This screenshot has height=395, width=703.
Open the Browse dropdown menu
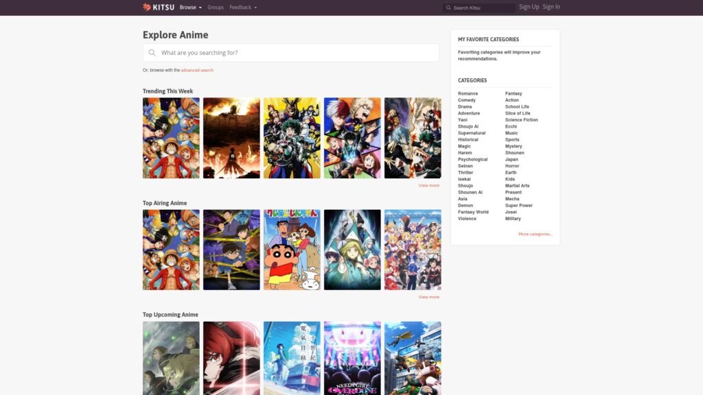[x=190, y=8]
